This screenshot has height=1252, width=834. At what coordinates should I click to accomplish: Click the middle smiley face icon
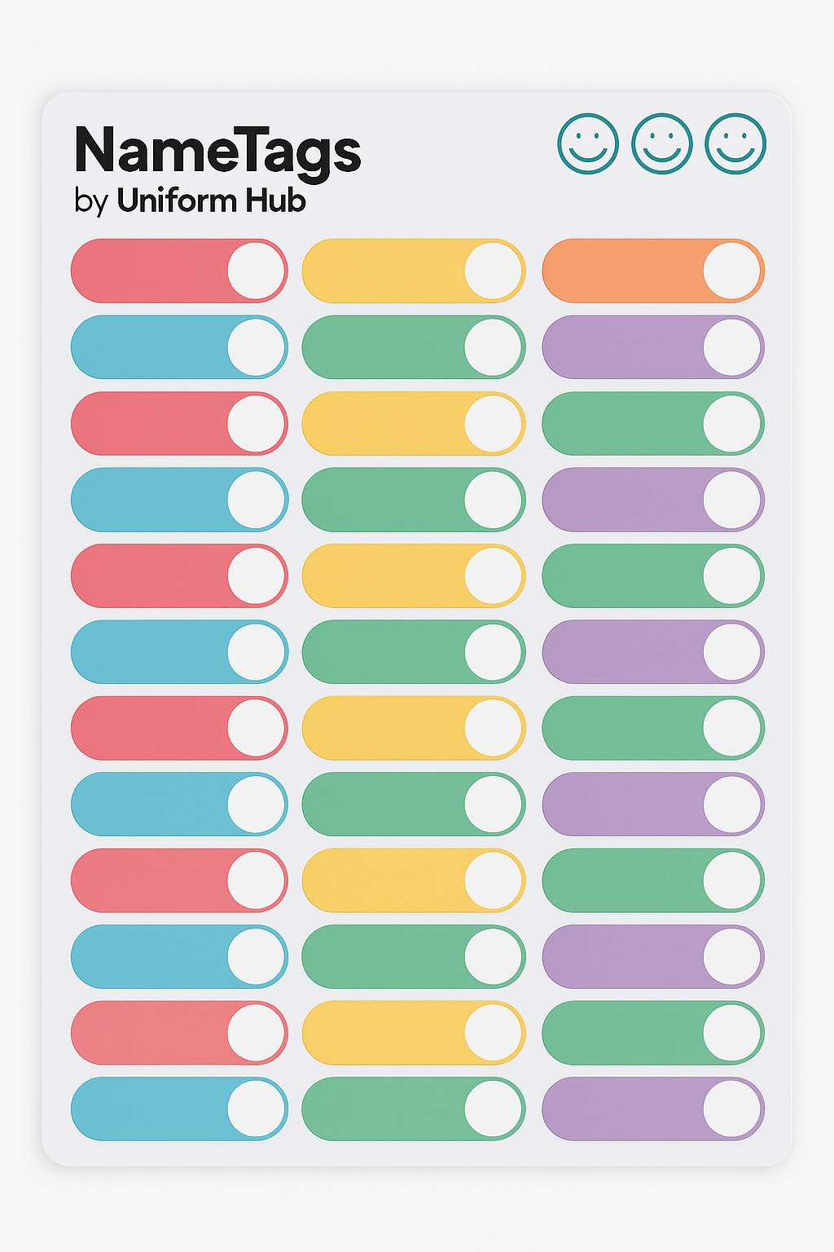[662, 143]
